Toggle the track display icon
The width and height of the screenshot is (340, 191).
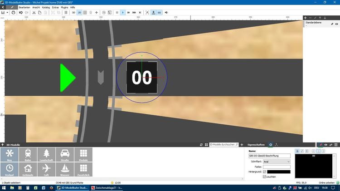(x=159, y=13)
